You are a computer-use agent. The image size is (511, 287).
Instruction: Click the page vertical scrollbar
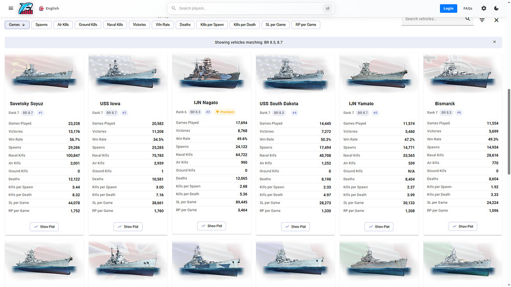click(x=508, y=132)
